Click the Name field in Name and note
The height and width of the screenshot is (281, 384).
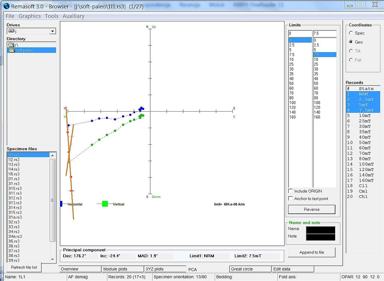tap(321, 230)
